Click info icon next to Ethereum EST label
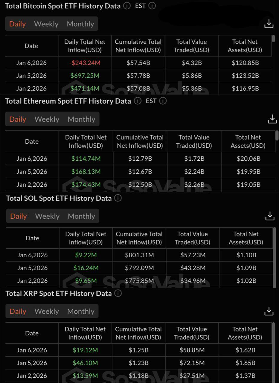 [x=163, y=101]
